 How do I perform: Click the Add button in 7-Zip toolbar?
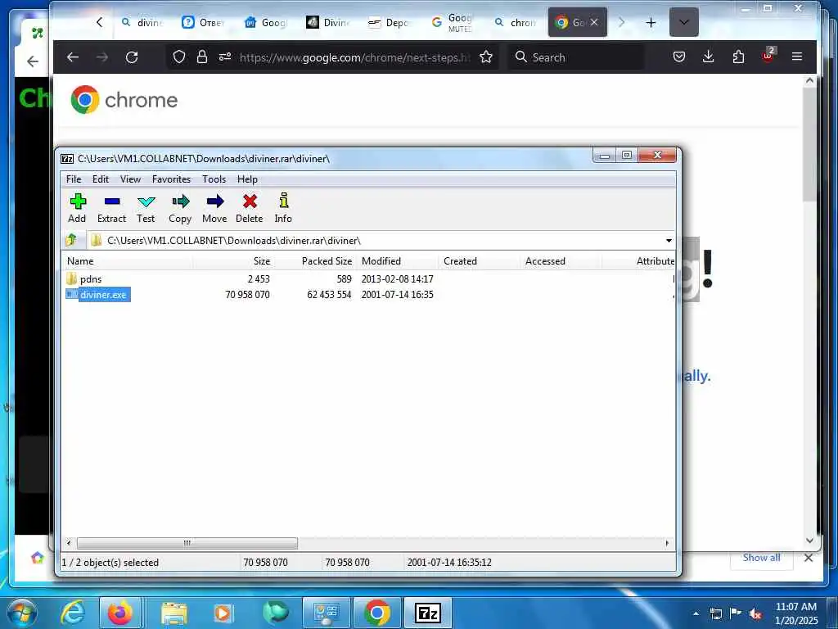pyautogui.click(x=78, y=208)
